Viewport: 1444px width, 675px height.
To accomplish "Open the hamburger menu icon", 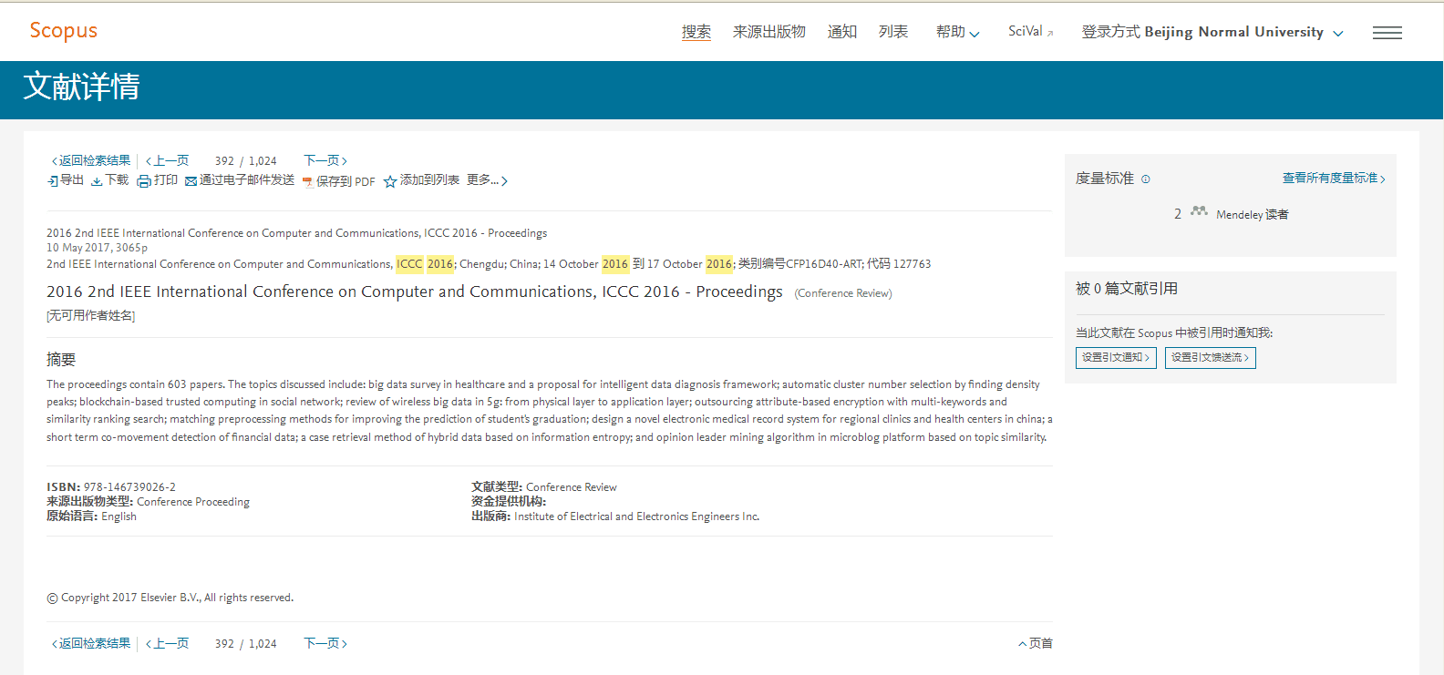I will (x=1387, y=33).
